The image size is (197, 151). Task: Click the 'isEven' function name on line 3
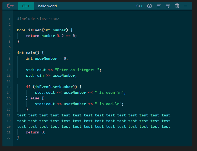point(35,30)
